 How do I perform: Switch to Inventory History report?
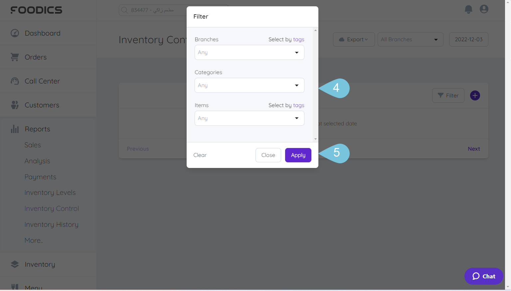[x=51, y=224]
